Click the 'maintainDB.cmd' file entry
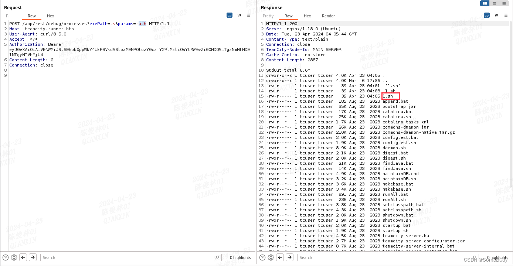This screenshot has width=513, height=266. pos(401,174)
